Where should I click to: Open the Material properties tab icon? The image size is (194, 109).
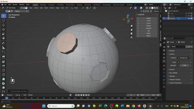click(x=164, y=87)
